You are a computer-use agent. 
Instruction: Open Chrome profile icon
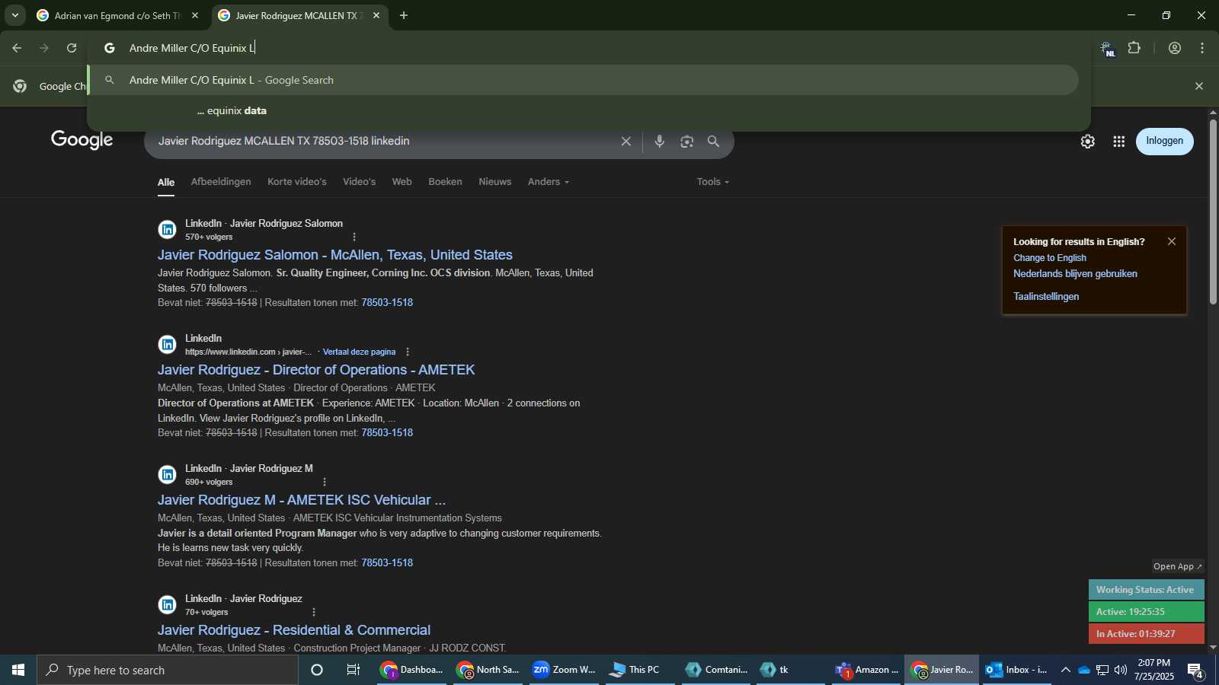click(x=1175, y=48)
